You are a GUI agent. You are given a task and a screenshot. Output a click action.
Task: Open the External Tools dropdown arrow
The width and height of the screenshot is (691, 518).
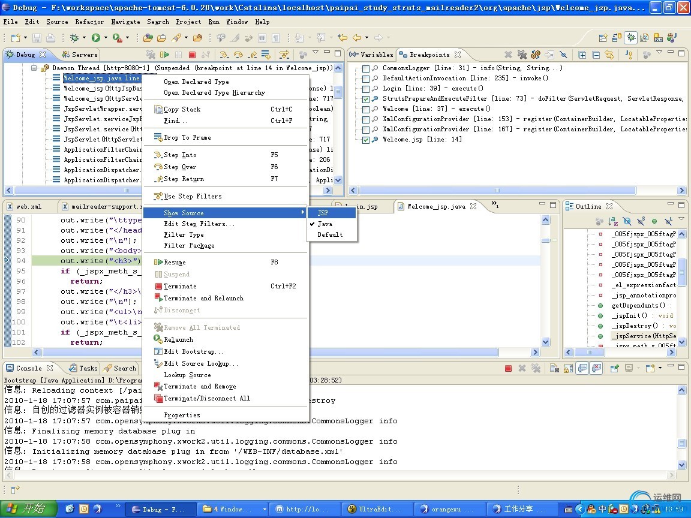(x=127, y=38)
